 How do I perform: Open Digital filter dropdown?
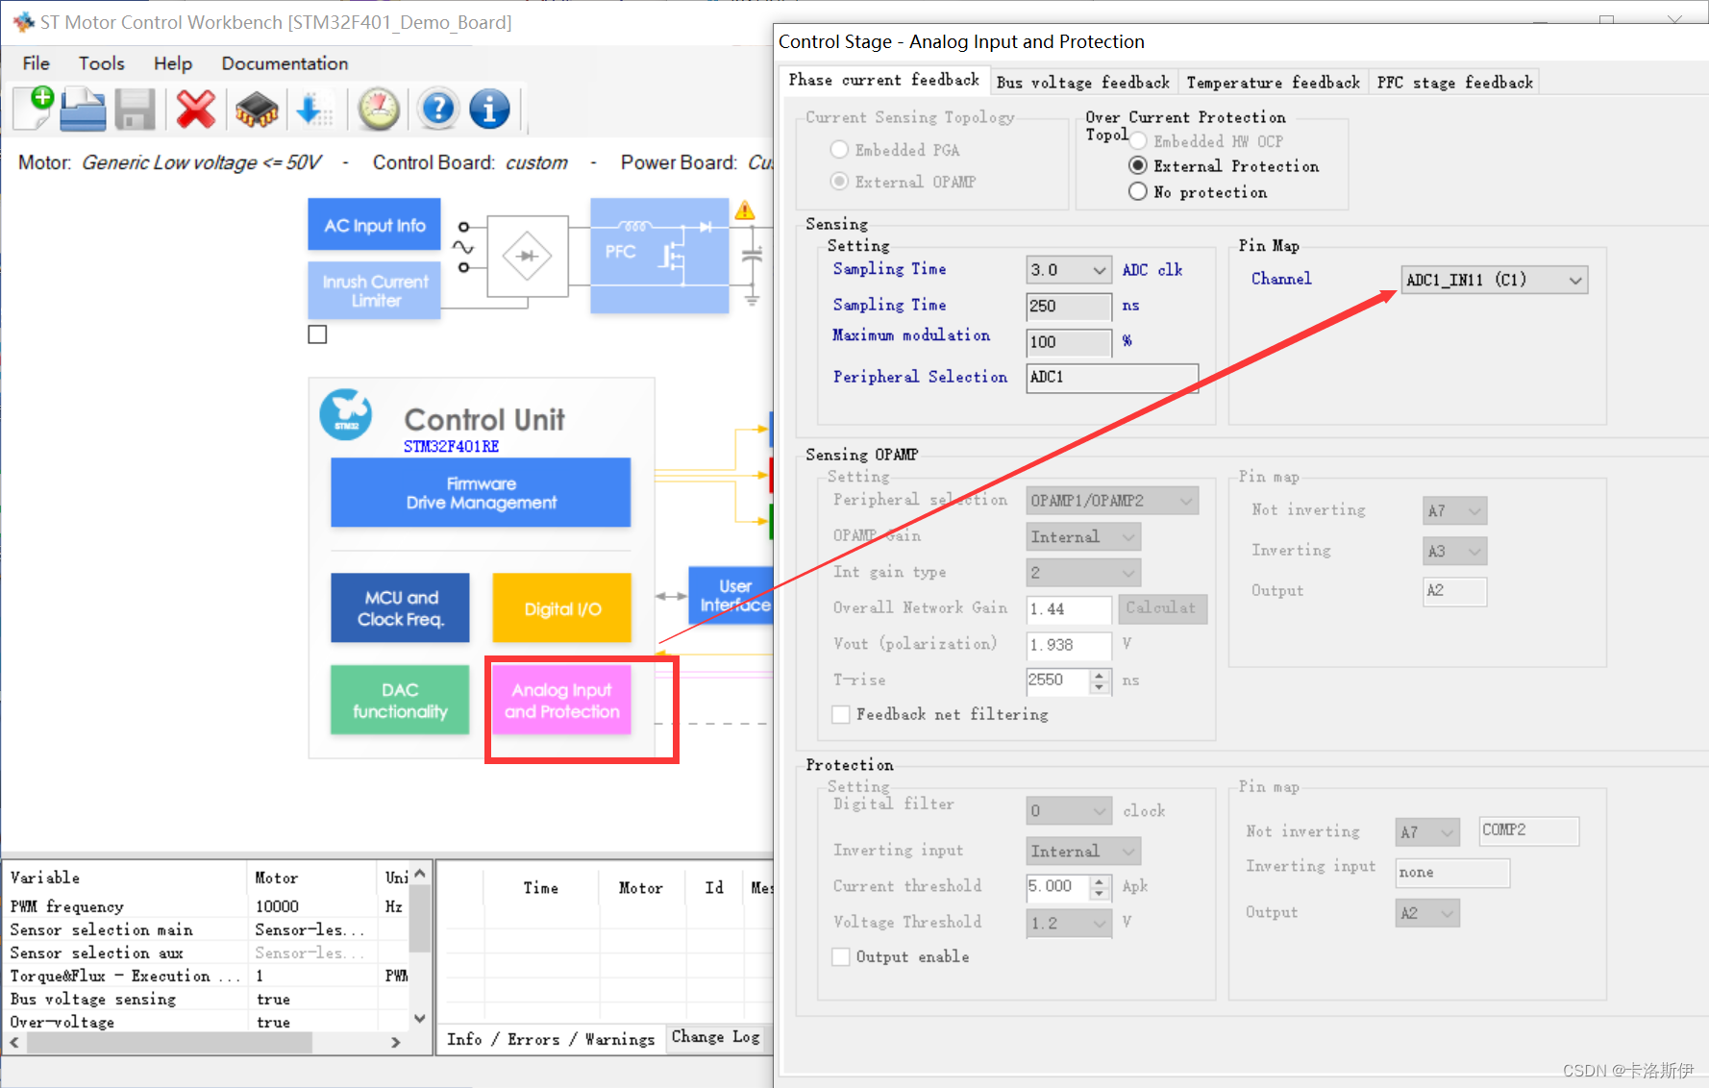tap(1069, 811)
